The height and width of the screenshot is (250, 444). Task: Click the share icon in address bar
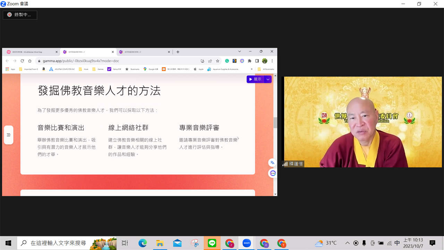tap(210, 61)
